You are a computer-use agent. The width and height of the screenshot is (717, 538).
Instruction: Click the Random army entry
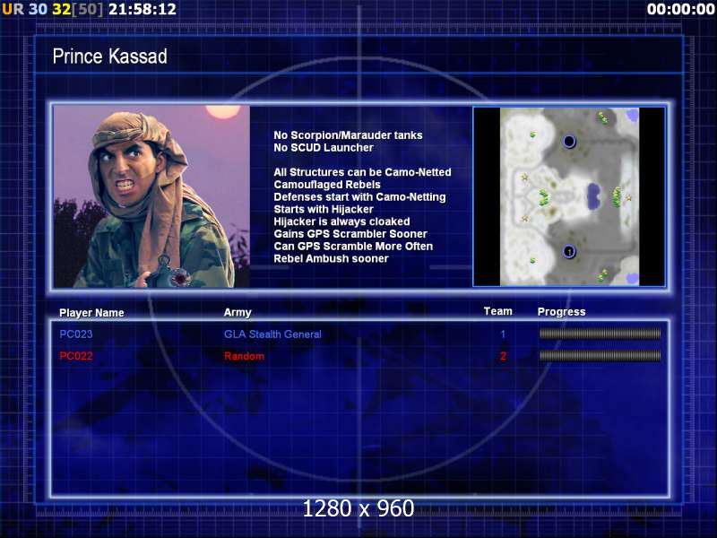244,356
